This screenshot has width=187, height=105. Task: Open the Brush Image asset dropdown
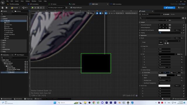[x=172, y=41]
